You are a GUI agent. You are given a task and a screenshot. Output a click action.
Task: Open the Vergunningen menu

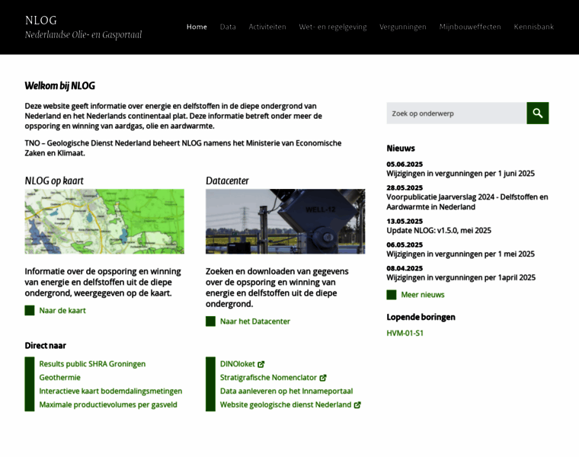[403, 27]
